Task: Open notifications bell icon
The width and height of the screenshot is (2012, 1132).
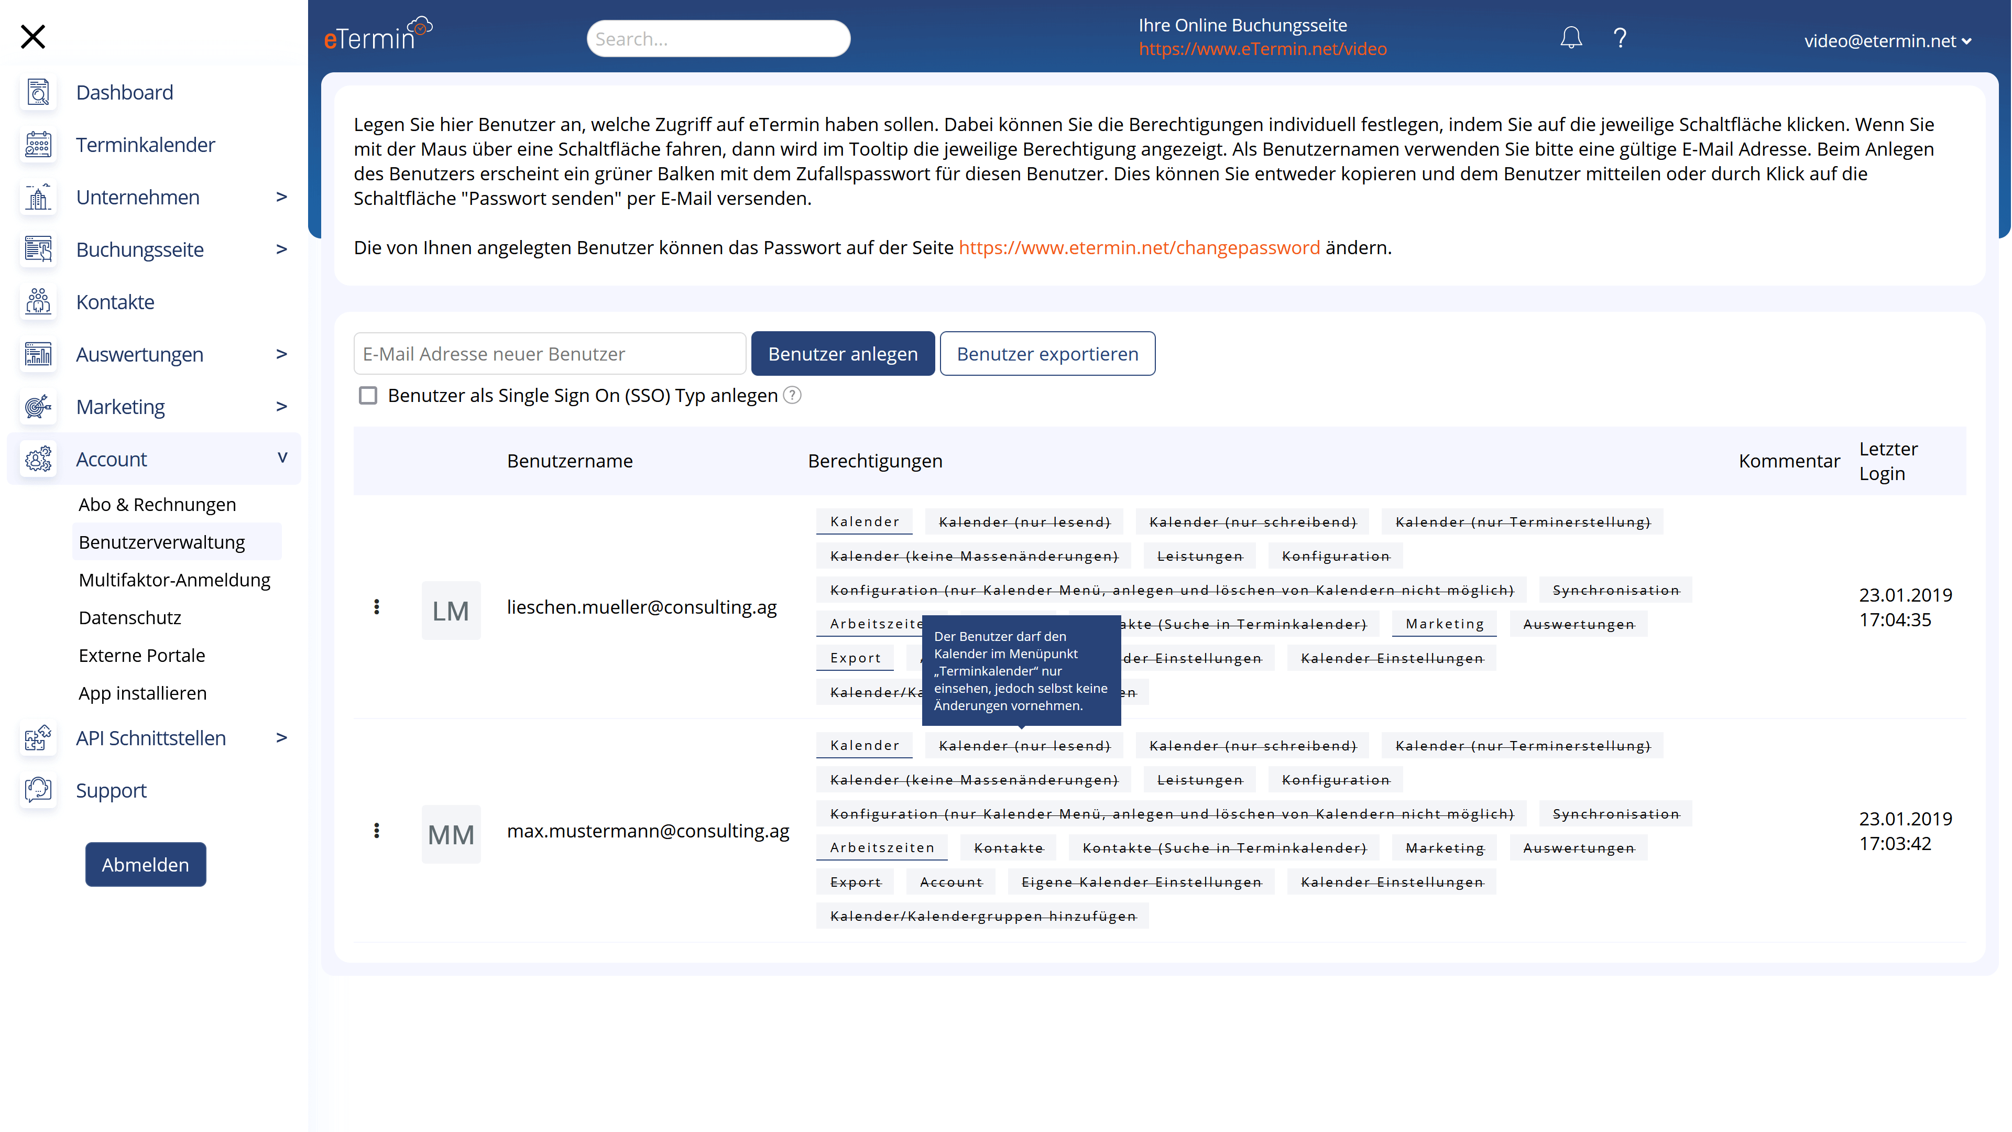Action: coord(1571,38)
